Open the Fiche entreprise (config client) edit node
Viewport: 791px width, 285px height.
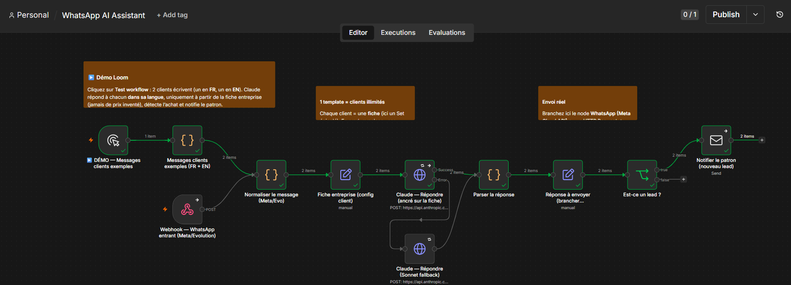[x=346, y=175]
